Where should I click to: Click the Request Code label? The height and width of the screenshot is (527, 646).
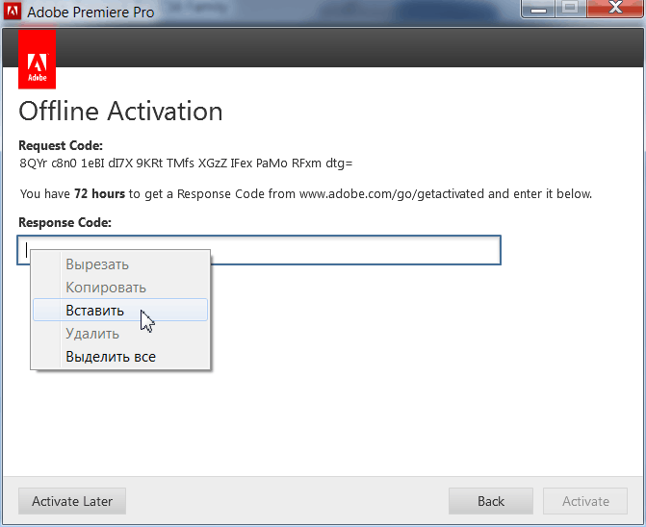(61, 145)
